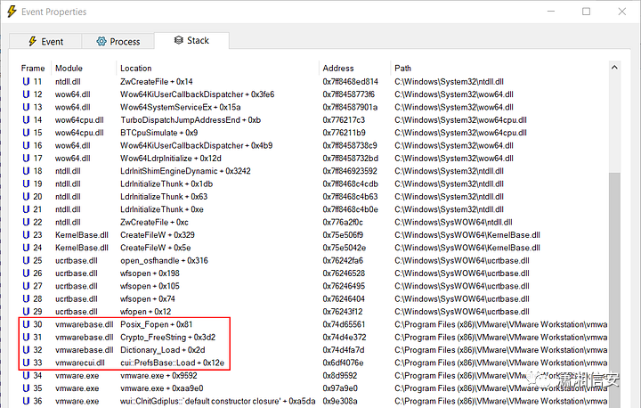Click the U icon for frame 22

26,222
